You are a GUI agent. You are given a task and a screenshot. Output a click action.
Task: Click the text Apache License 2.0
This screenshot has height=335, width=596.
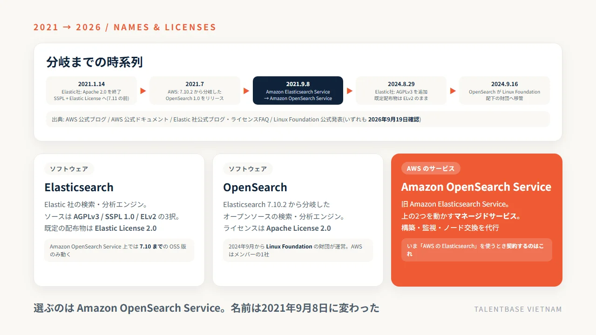click(x=298, y=228)
